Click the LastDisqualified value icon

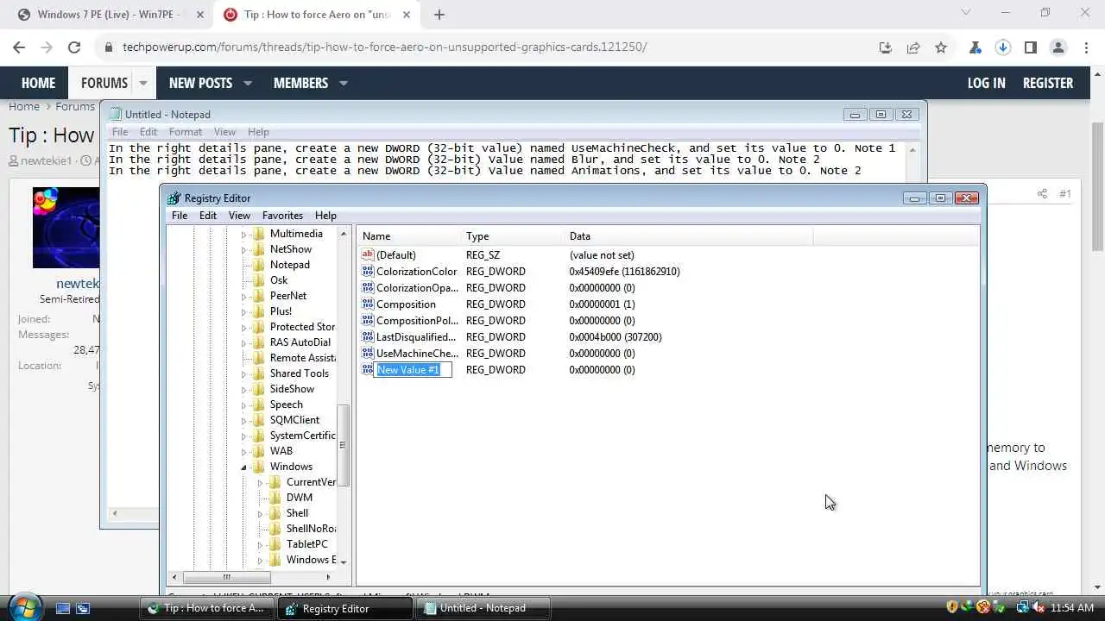367,336
